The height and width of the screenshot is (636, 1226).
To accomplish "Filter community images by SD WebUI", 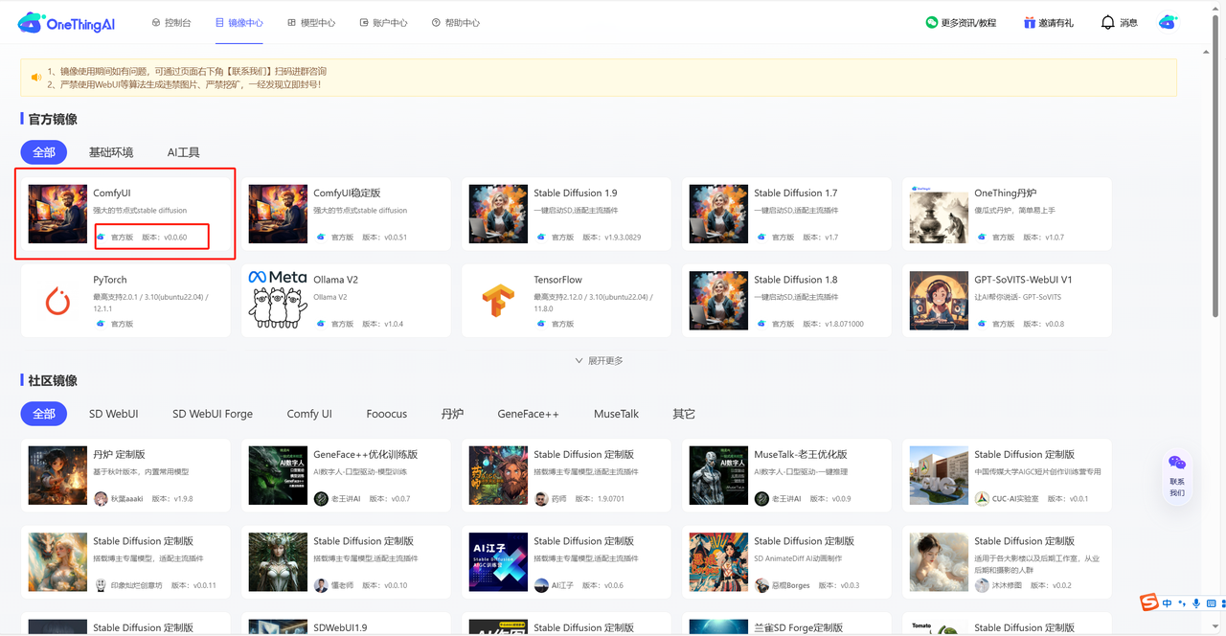I will click(x=114, y=414).
